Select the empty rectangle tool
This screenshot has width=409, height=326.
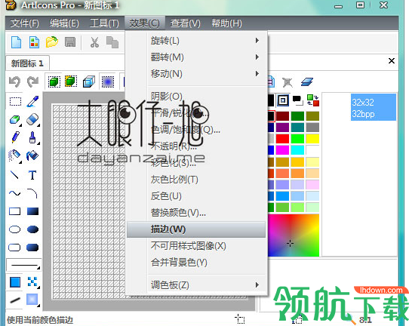14,211
